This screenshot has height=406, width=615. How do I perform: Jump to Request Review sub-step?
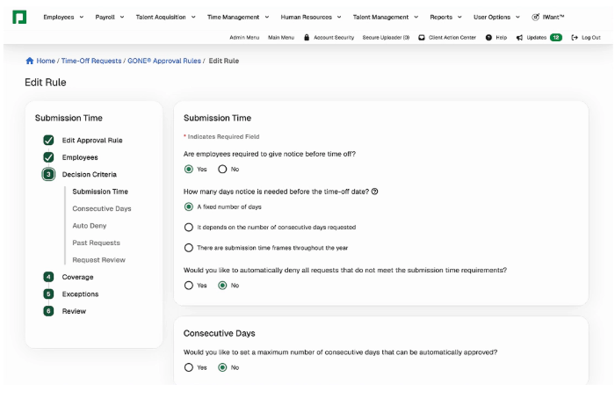coord(98,260)
